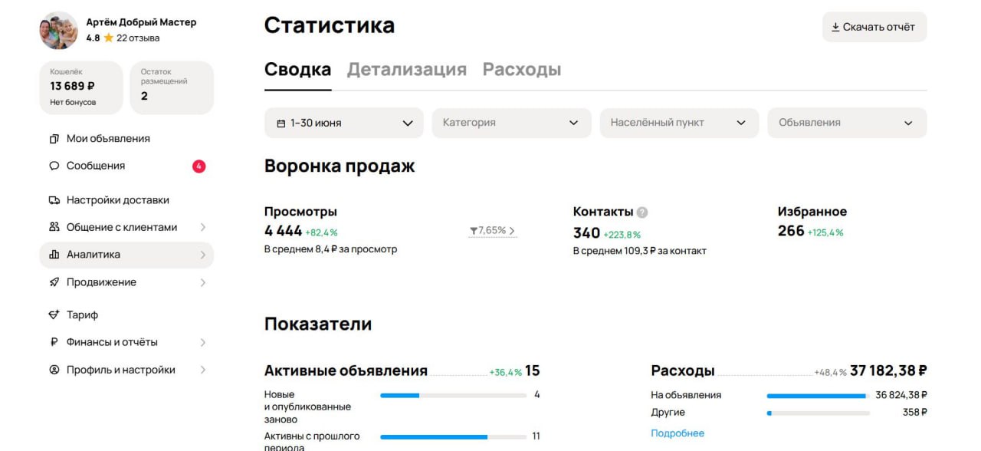This screenshot has height=451, width=981.
Task: Click the total 37 182,38 ₽
Action: (x=888, y=371)
